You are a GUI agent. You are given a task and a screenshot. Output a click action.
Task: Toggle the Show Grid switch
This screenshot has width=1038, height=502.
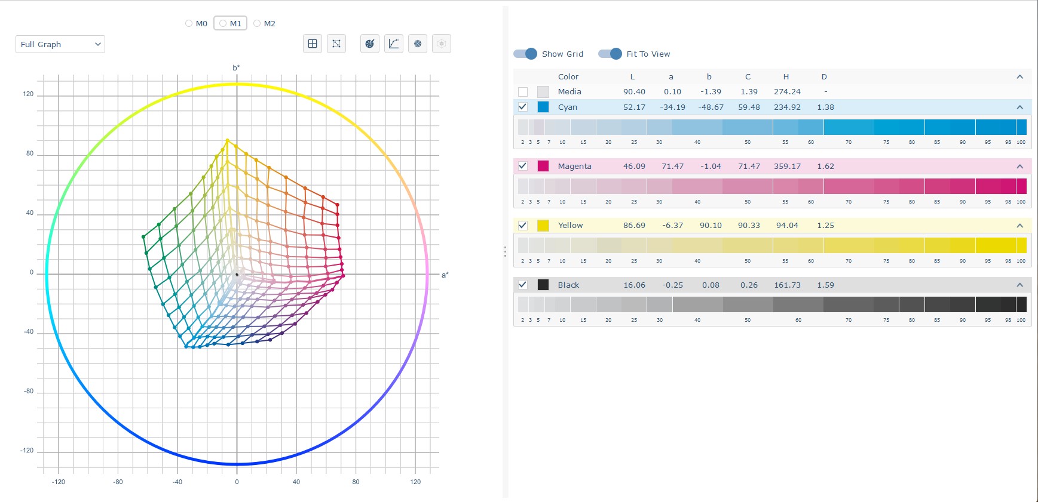(525, 54)
